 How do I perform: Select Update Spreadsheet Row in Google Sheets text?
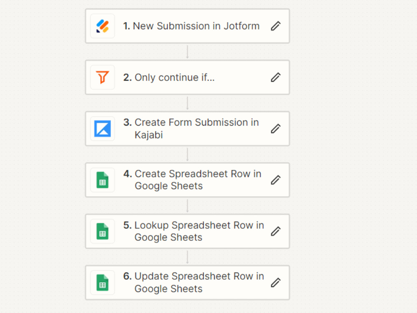point(199,283)
